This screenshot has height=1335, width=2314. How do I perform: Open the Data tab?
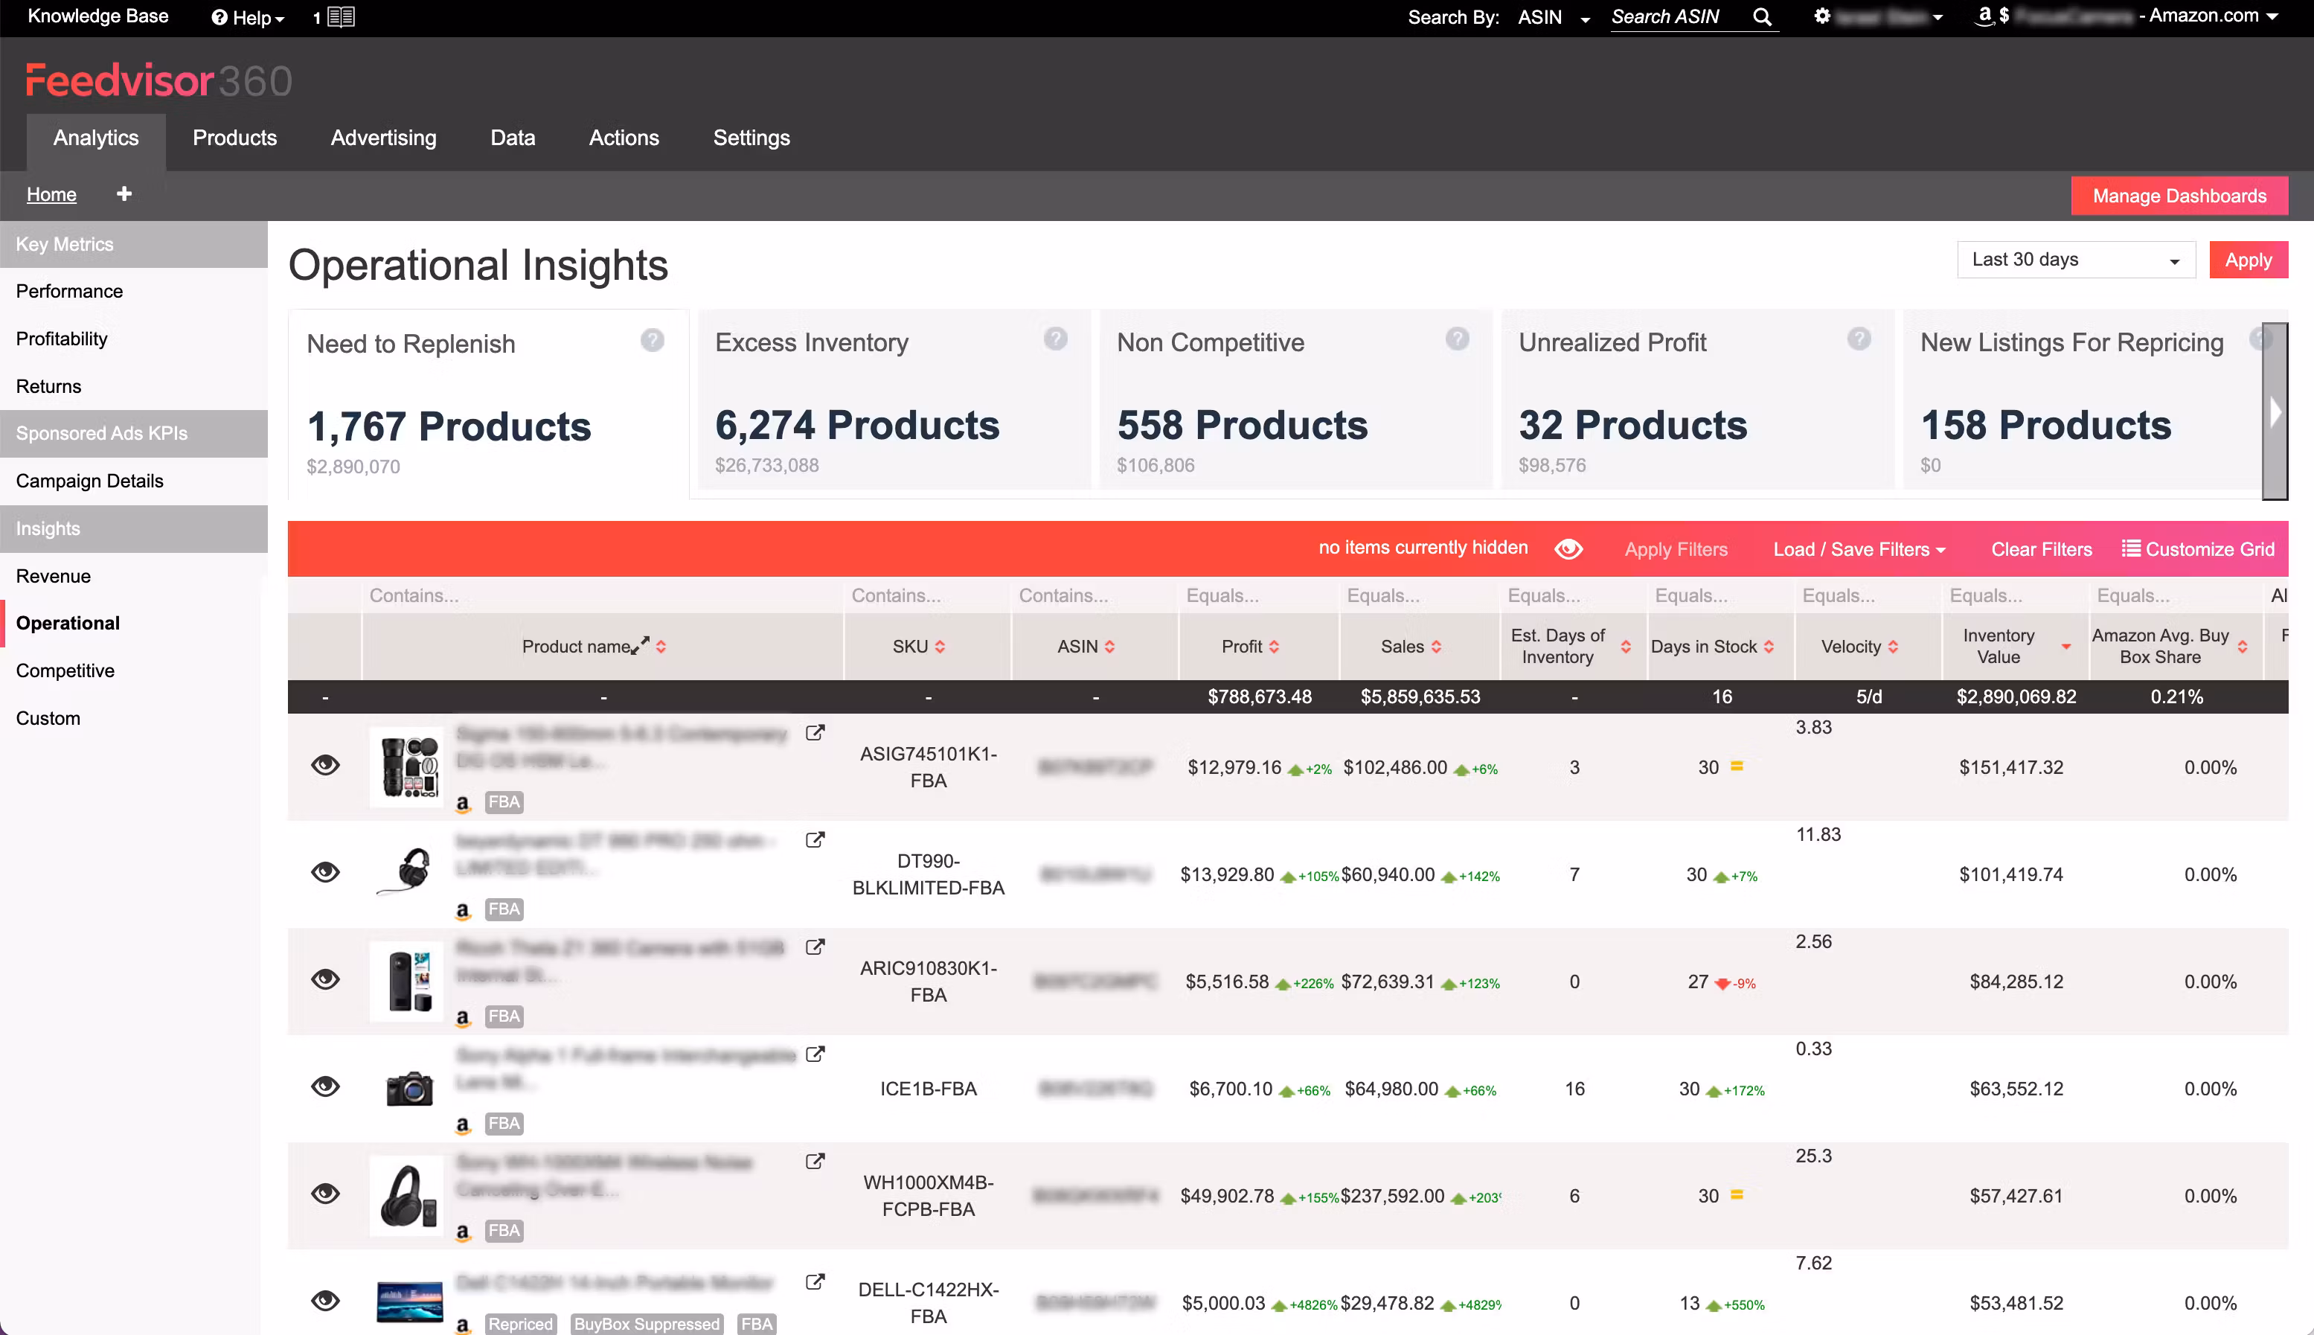[513, 138]
